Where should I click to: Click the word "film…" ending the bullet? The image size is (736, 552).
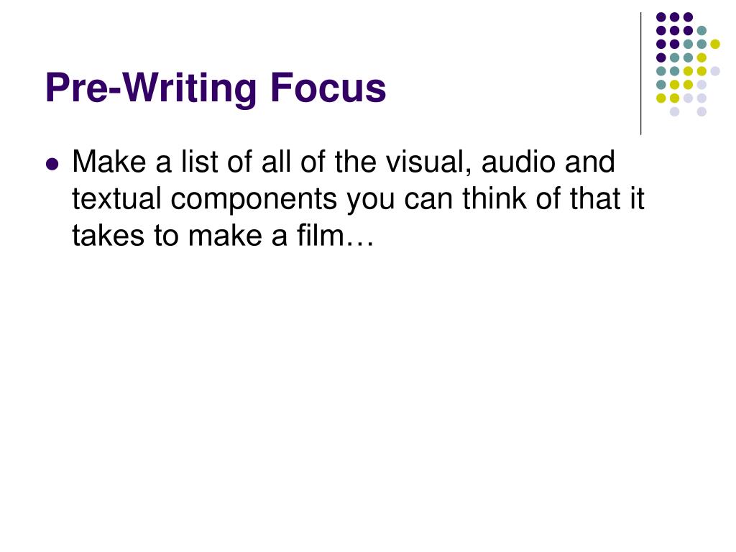pos(335,235)
